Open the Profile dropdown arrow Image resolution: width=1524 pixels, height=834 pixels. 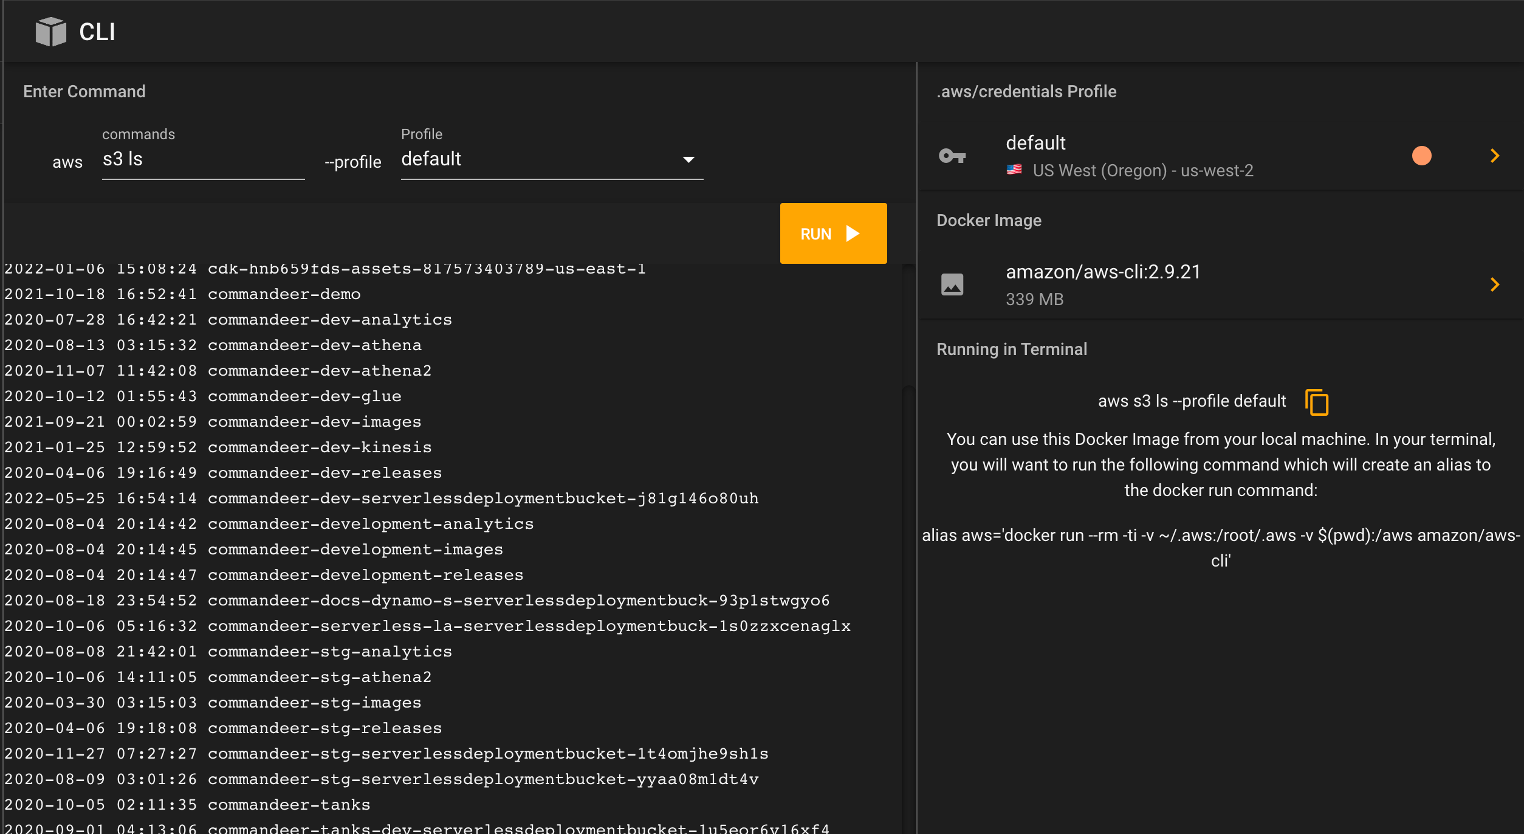688,159
